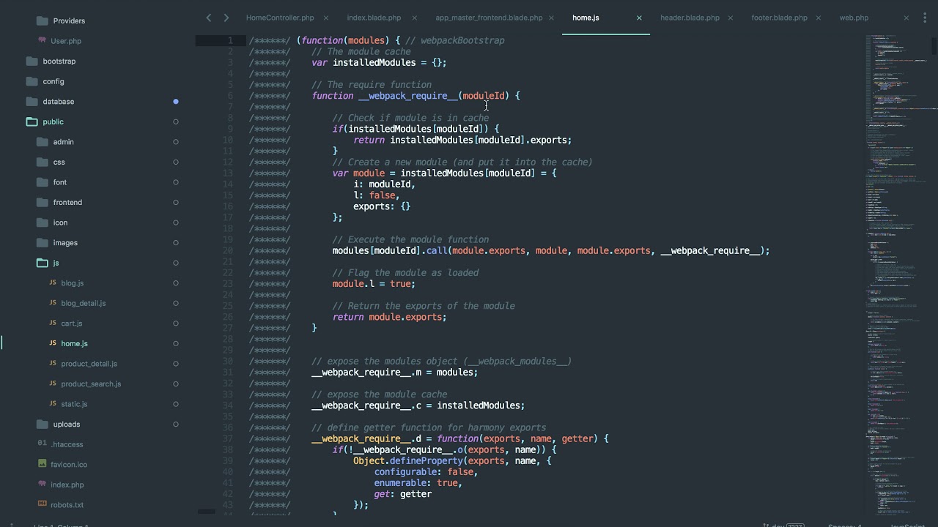Image resolution: width=938 pixels, height=527 pixels.
Task: Click the JS icon next to static.js
Action: pyautogui.click(x=53, y=403)
